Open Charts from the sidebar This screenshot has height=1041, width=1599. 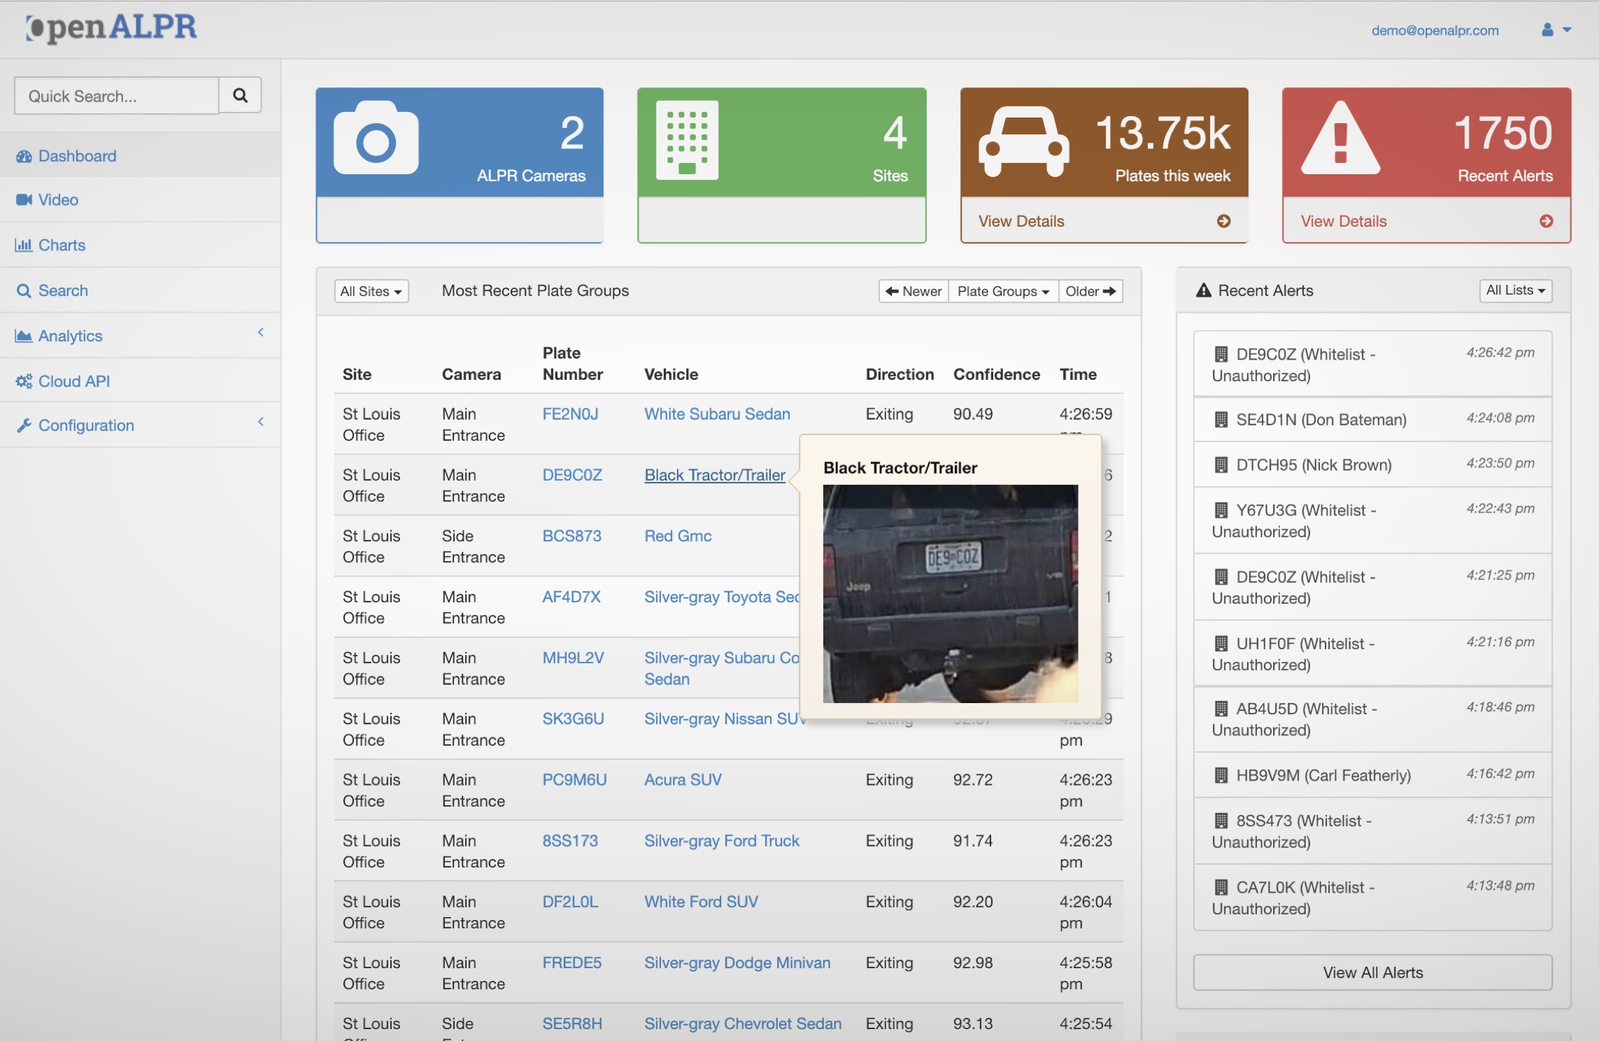point(62,246)
